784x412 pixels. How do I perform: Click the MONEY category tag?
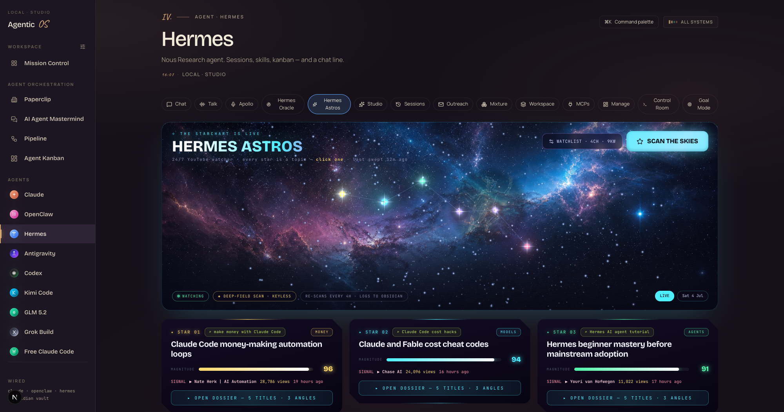322,332
